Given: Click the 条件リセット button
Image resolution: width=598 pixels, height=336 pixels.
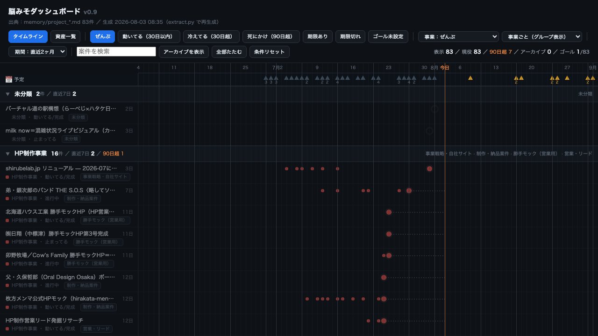Looking at the screenshot, I should point(270,51).
